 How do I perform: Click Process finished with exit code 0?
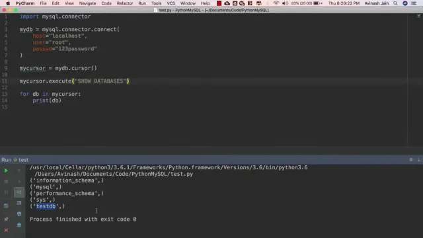point(83,219)
